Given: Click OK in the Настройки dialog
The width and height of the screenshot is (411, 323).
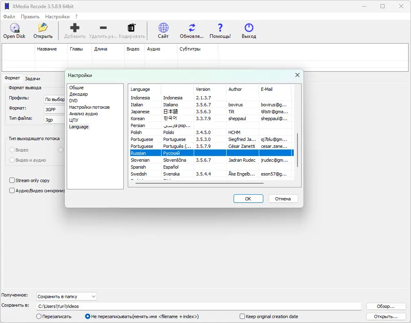Looking at the screenshot, I should [248, 199].
